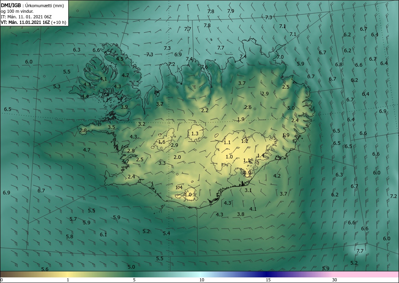Click the 0.9 value label on the map
The image size is (399, 283).
(x=247, y=173)
